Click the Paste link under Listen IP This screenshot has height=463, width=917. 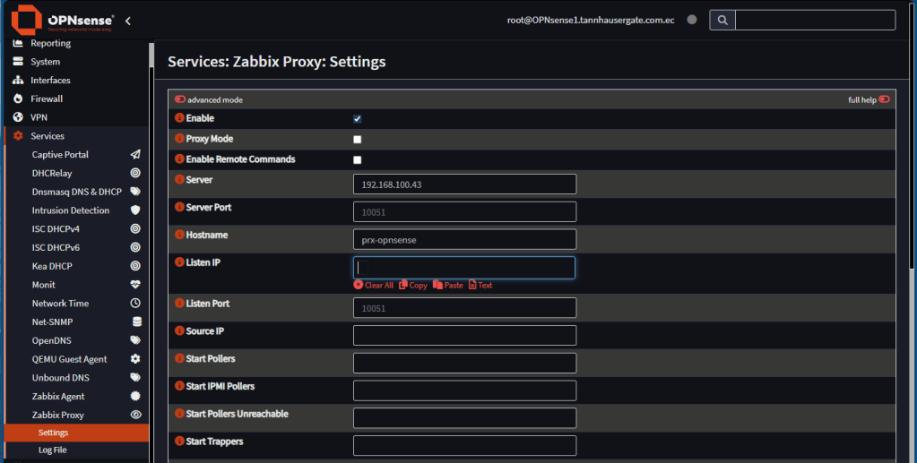(448, 285)
